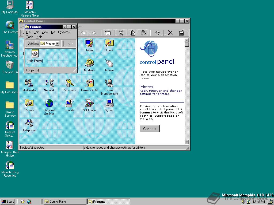Screen dimensions: 274x205
Task: Open the Help menu in Printers window
Action: [x=39, y=37]
